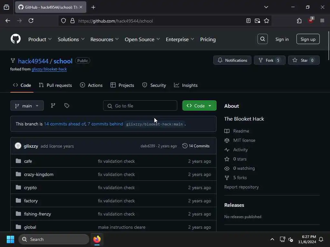Image resolution: width=330 pixels, height=247 pixels.
Task: Open the main branch selector dropdown
Action: [27, 105]
